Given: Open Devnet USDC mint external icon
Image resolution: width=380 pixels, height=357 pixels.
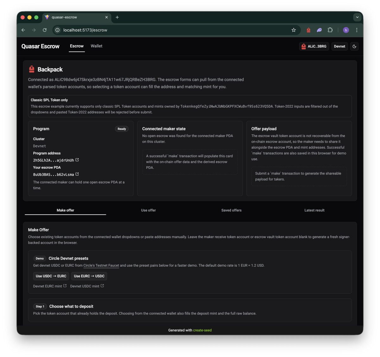Looking at the screenshot, I should (102, 286).
